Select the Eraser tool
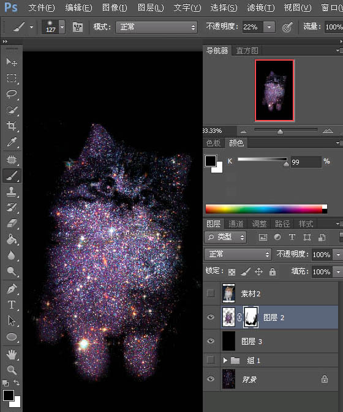343x412 pixels. click(x=12, y=223)
